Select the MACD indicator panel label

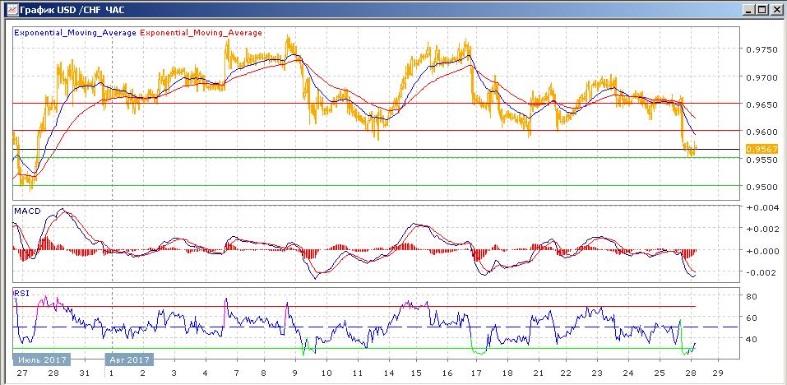[26, 211]
